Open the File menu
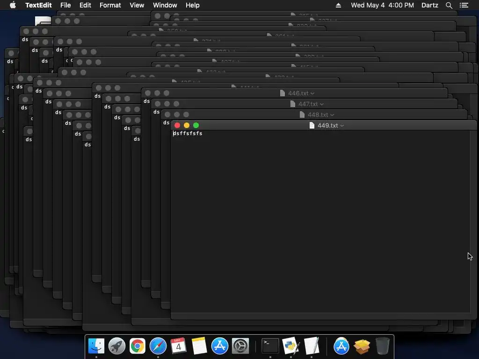Image resolution: width=479 pixels, height=359 pixels. pyautogui.click(x=65, y=5)
